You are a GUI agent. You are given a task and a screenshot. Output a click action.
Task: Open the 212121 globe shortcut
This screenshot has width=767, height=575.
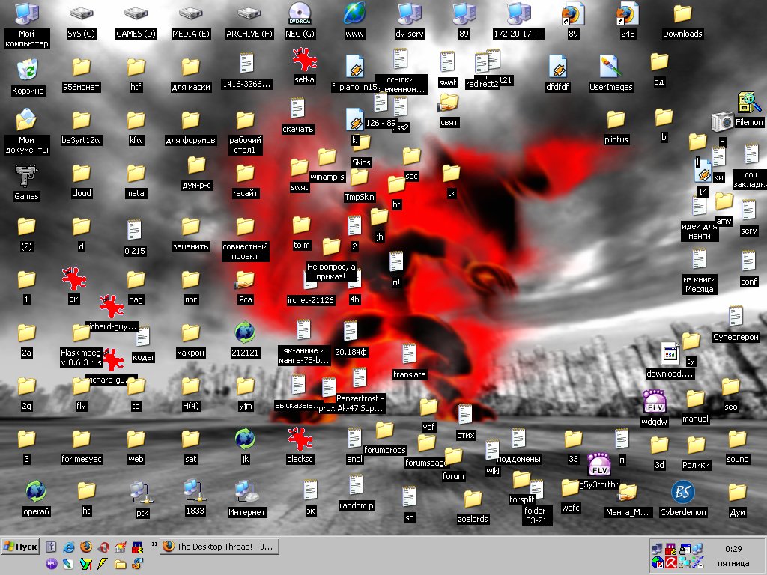245,340
